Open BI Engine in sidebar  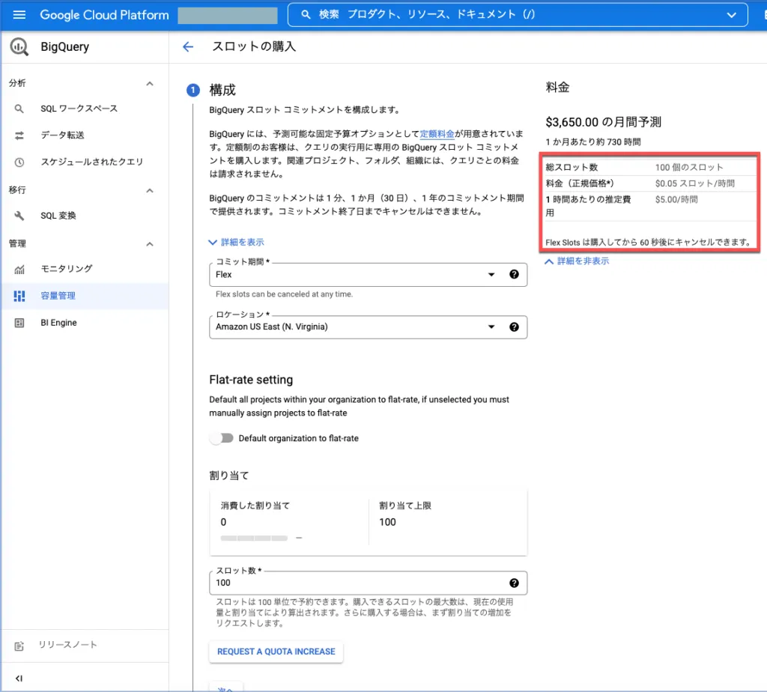point(58,323)
